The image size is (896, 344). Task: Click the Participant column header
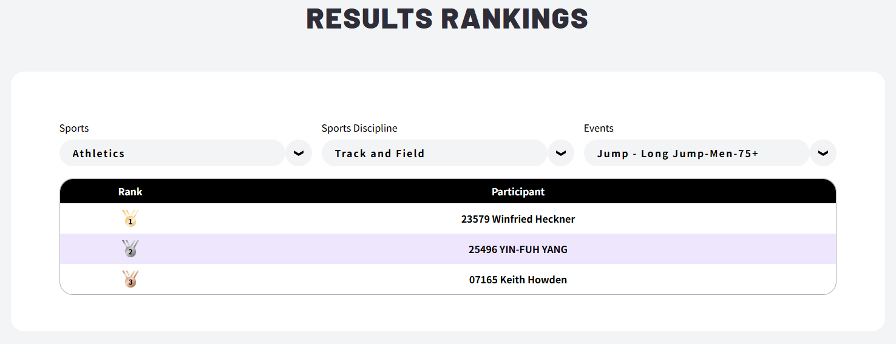[518, 192]
